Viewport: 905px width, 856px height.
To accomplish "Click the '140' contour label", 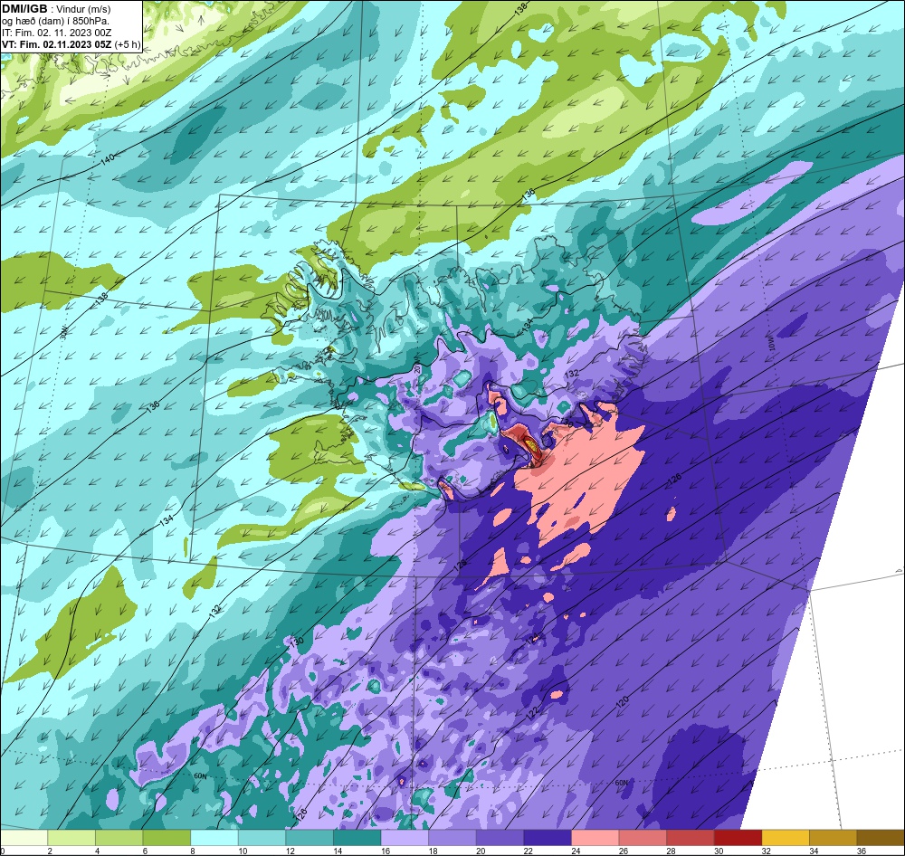I will point(108,158).
